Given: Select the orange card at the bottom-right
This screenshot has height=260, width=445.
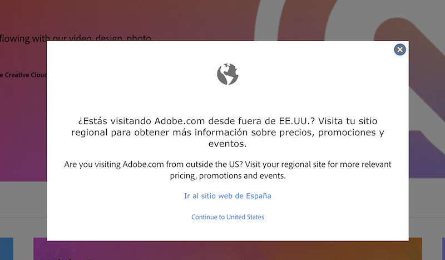Looking at the screenshot, I should [416, 249].
